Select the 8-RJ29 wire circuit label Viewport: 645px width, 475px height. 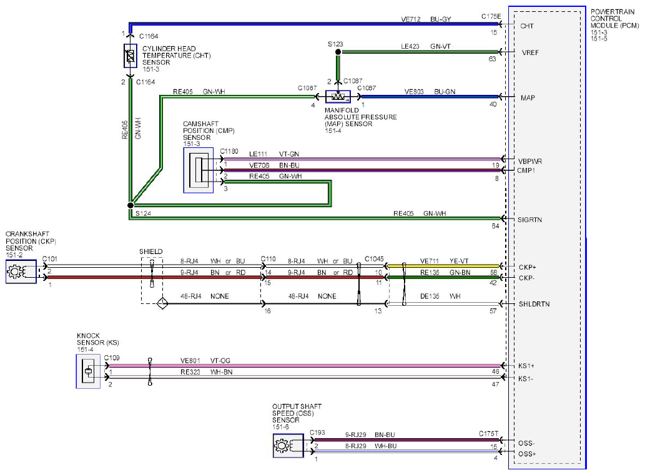355,446
